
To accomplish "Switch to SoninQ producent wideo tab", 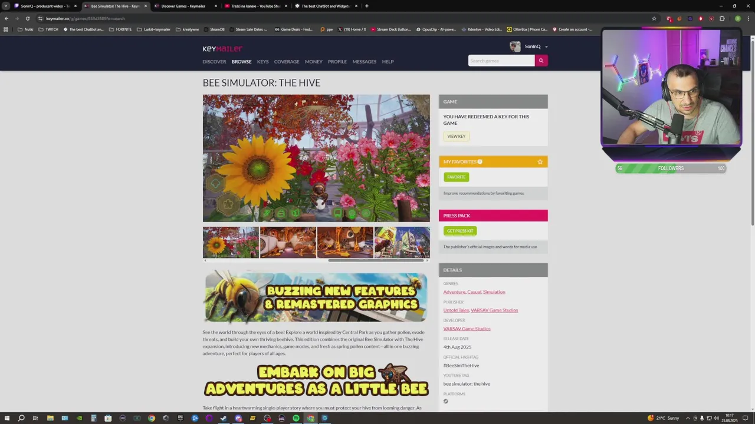I will pyautogui.click(x=44, y=6).
